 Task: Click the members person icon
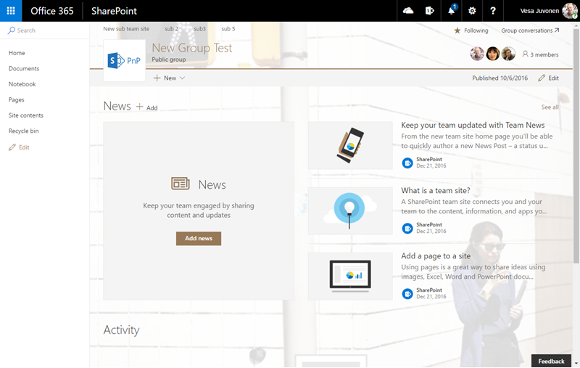(525, 54)
